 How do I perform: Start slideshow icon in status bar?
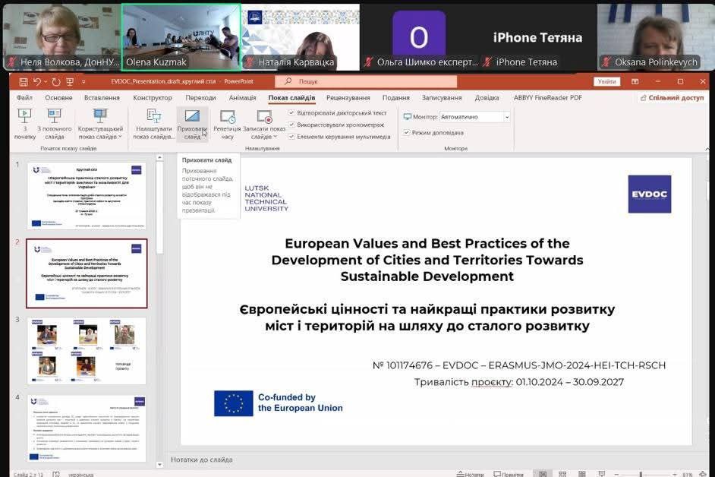[601, 474]
